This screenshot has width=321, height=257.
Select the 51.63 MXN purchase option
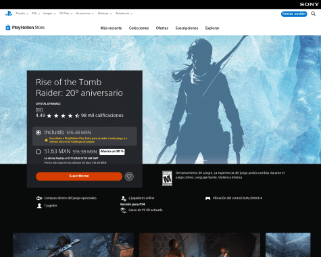coord(39,151)
